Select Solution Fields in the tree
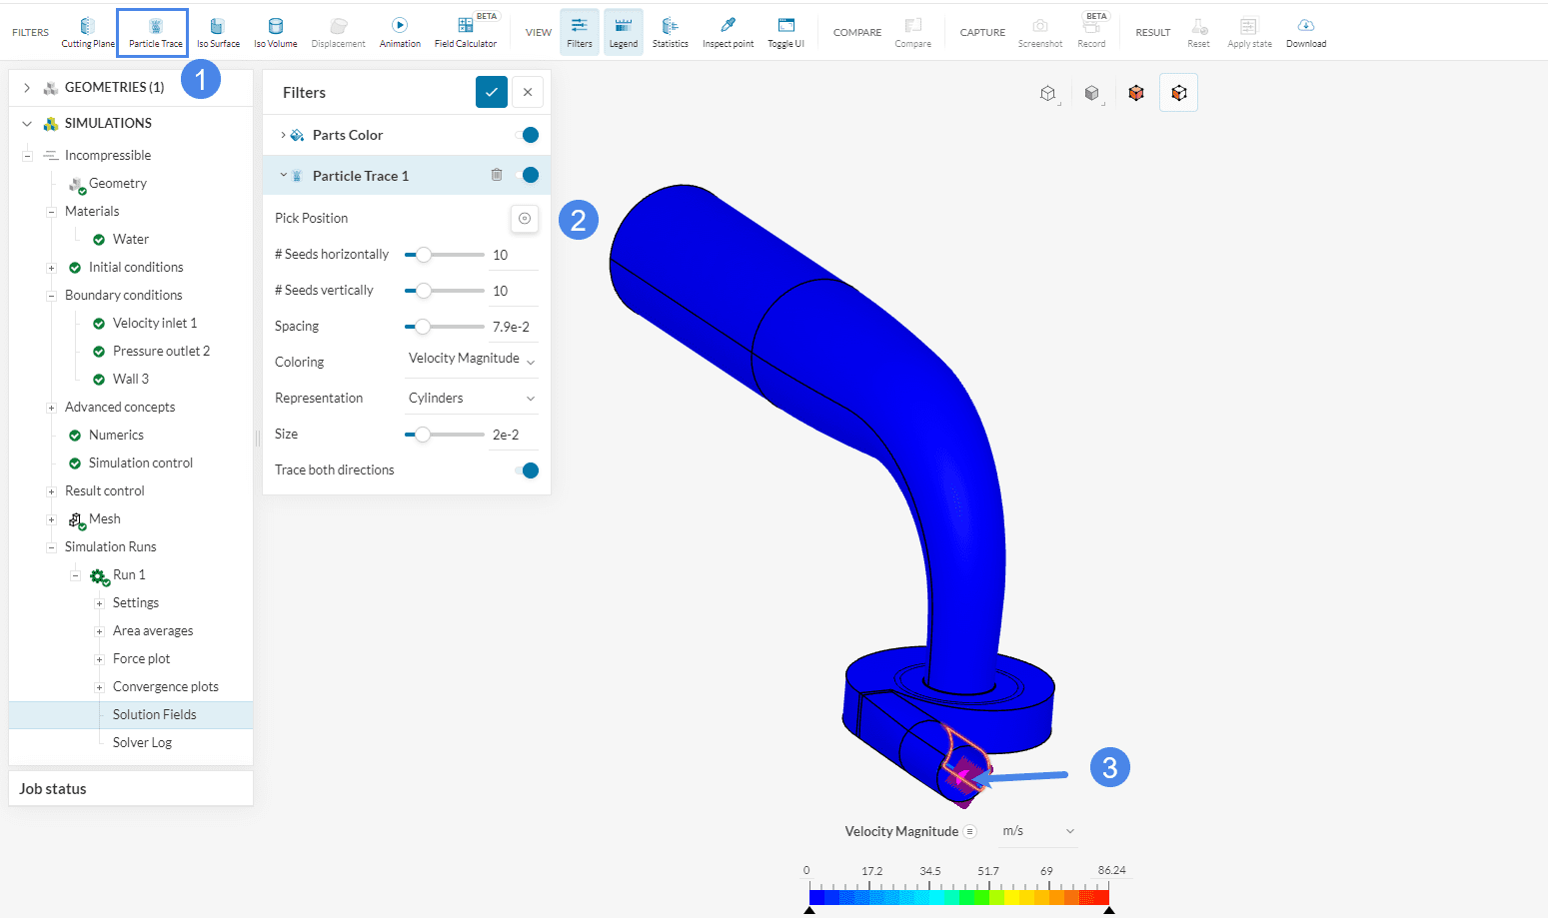Viewport: 1548px width, 918px height. point(154,715)
